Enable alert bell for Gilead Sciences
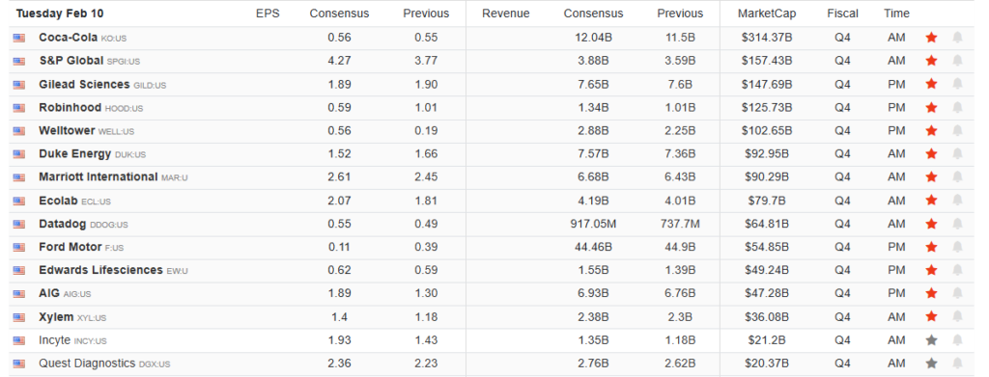 click(x=957, y=84)
